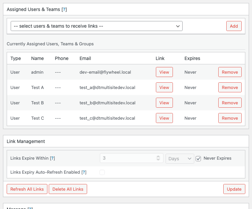
Task: View the link for Test A
Action: [164, 87]
